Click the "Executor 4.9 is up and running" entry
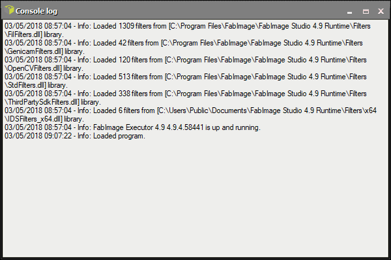Screen dimensions: 391x260 click(x=132, y=127)
